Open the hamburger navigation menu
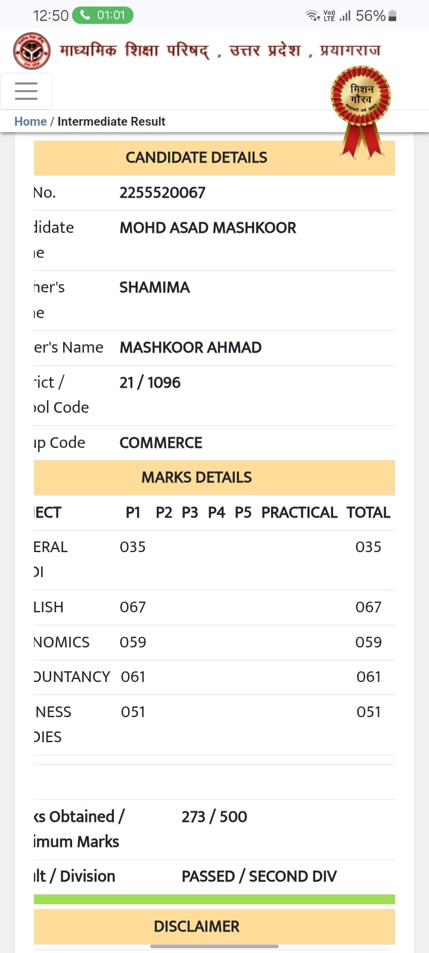 coord(26,91)
